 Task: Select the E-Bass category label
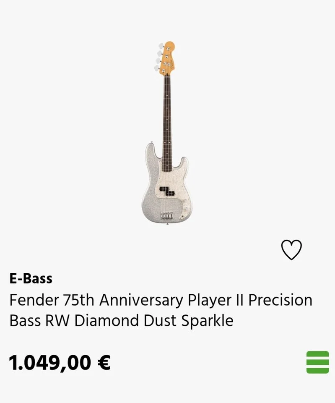(x=31, y=278)
